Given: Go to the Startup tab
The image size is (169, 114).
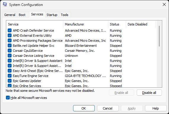Looking at the screenshot, I should [52, 15].
